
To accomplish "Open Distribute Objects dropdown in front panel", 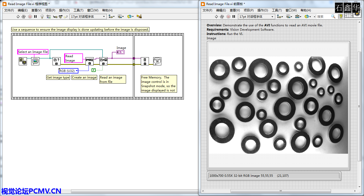I will [x=289, y=16].
